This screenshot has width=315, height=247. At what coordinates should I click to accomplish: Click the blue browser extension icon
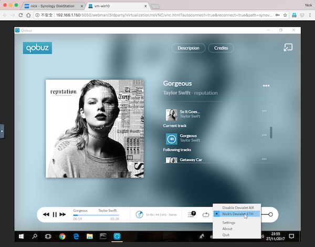click(x=295, y=15)
